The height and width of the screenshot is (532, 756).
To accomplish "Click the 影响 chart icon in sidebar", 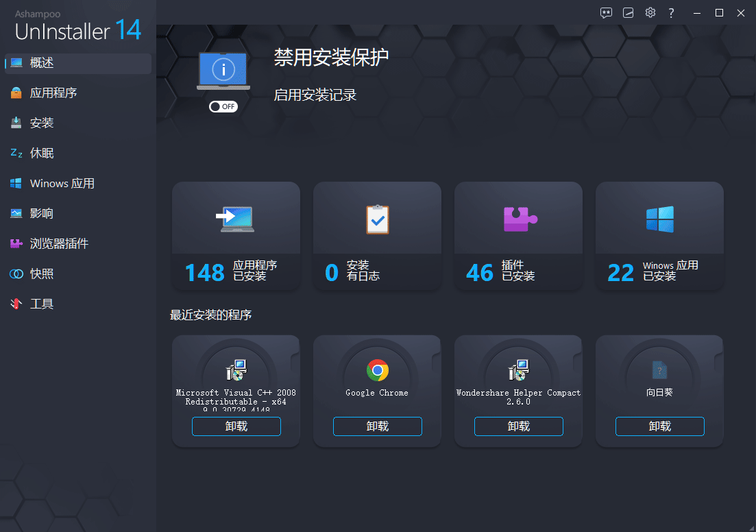I will point(16,213).
